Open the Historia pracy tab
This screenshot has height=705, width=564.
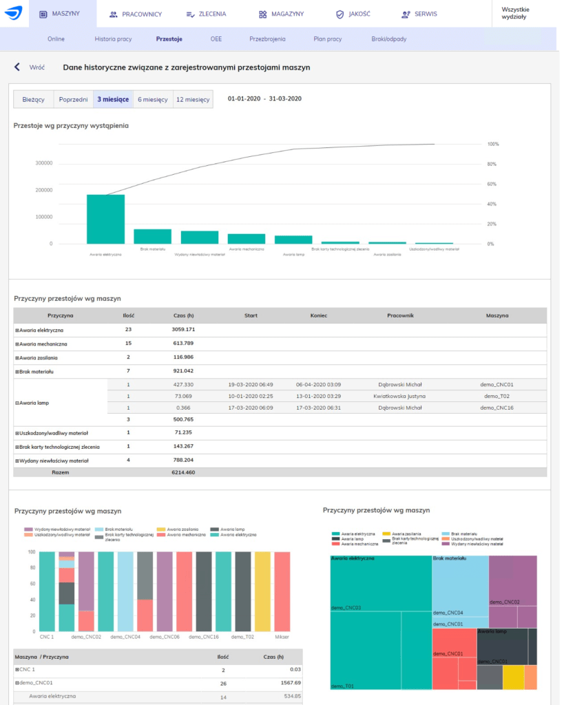tap(113, 39)
